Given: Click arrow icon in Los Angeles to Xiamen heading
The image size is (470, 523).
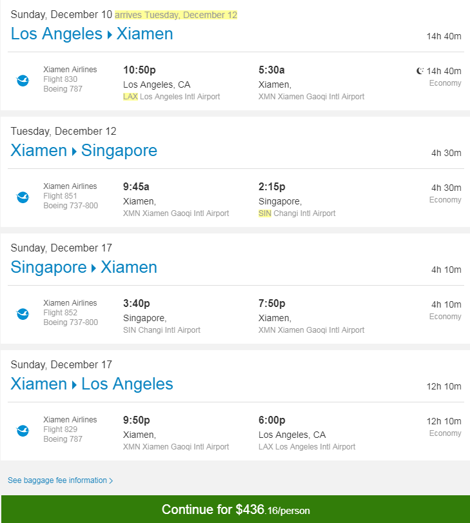Looking at the screenshot, I should [110, 35].
